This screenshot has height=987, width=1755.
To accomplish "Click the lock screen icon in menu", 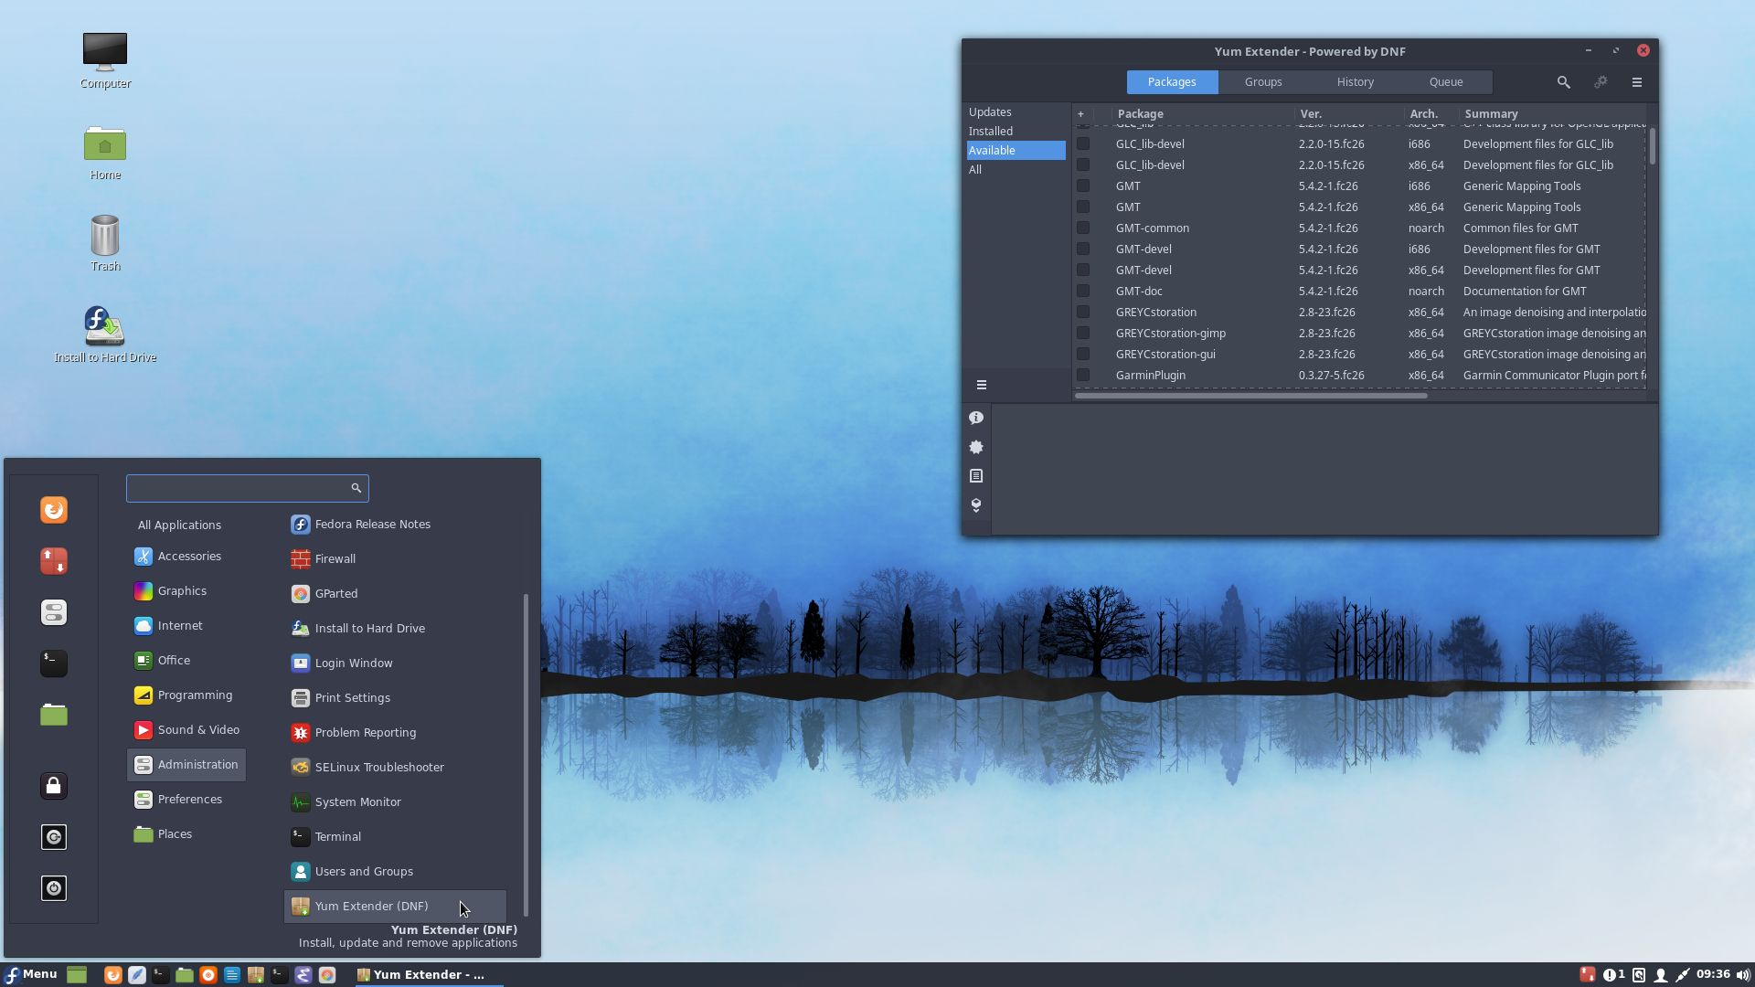I will 54,786.
